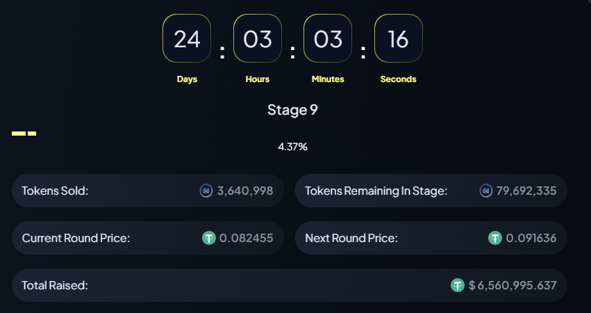Image resolution: width=591 pixels, height=313 pixels.
Task: Select the Hours countdown box showing 03
Action: click(x=258, y=38)
